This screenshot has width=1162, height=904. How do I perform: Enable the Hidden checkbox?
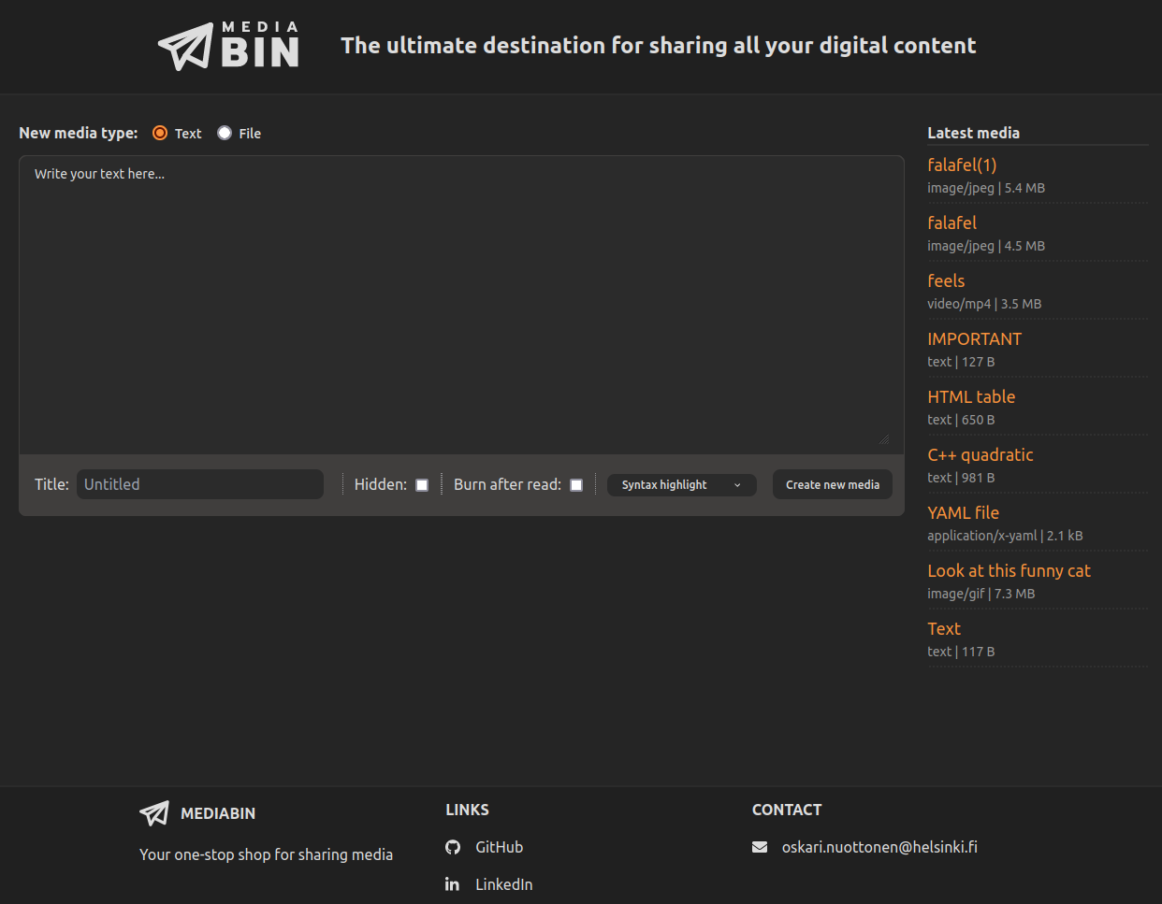(x=421, y=484)
